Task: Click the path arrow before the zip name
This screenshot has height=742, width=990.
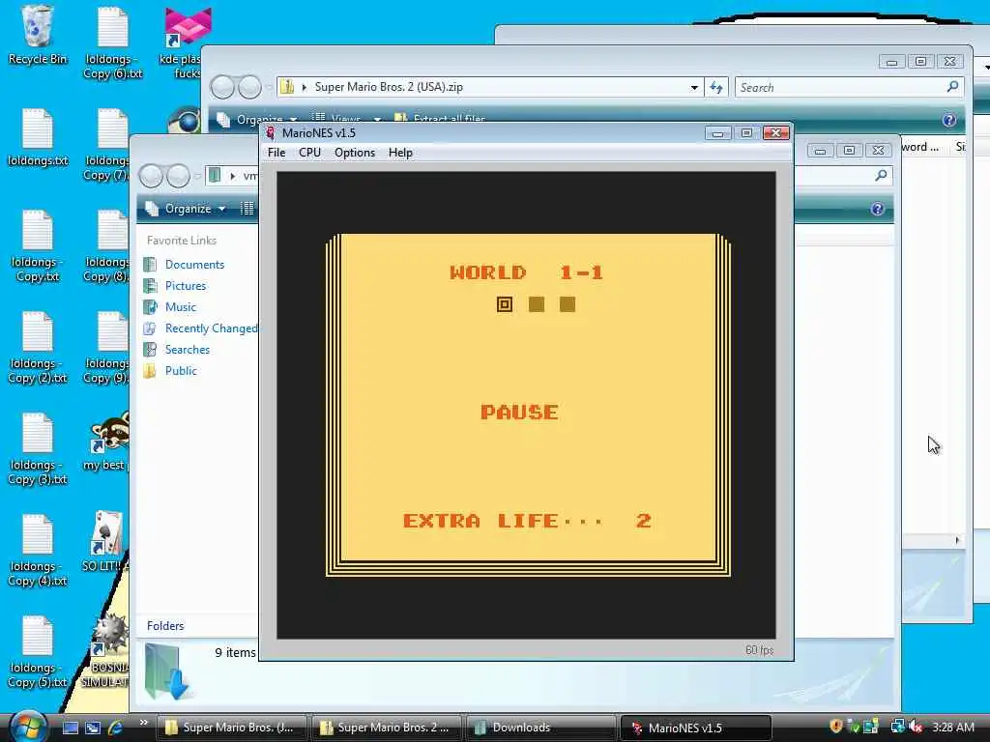Action: pyautogui.click(x=305, y=87)
